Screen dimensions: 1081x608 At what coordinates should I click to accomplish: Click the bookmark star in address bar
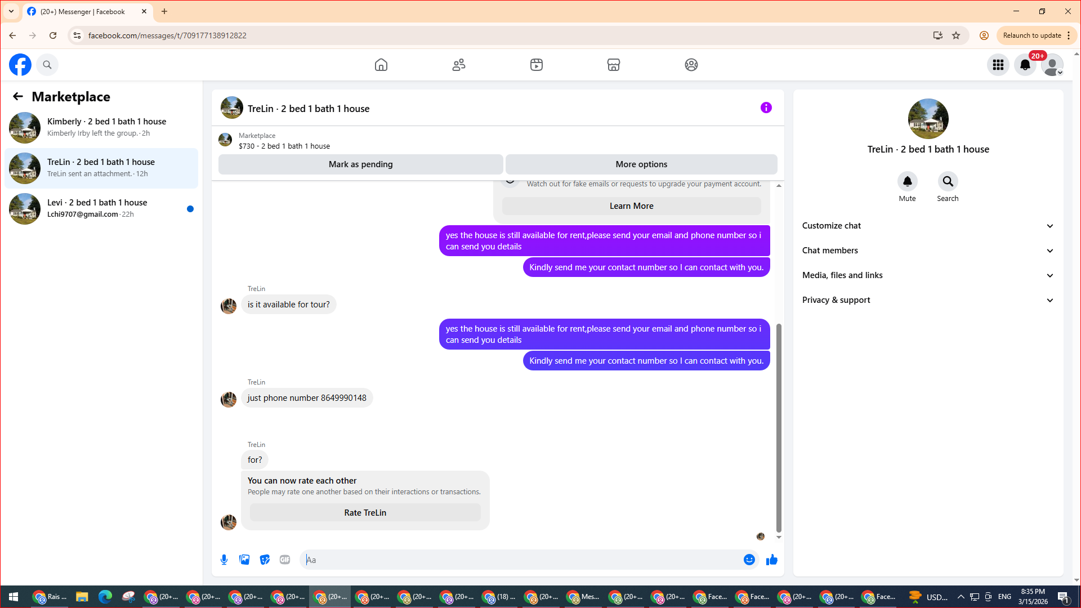tap(956, 35)
